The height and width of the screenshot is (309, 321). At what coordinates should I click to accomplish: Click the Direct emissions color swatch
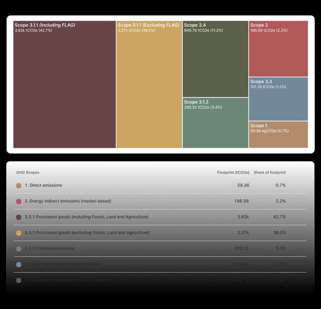pos(19,186)
